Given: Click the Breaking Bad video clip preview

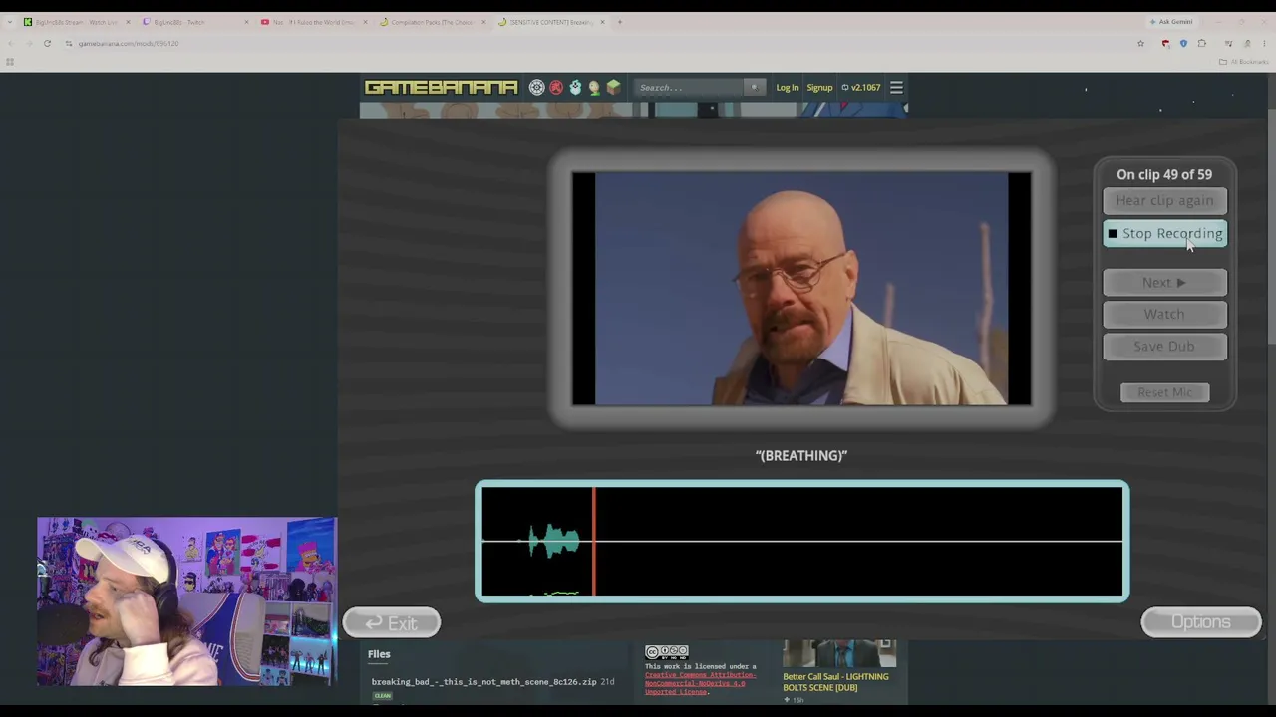Looking at the screenshot, I should point(801,289).
